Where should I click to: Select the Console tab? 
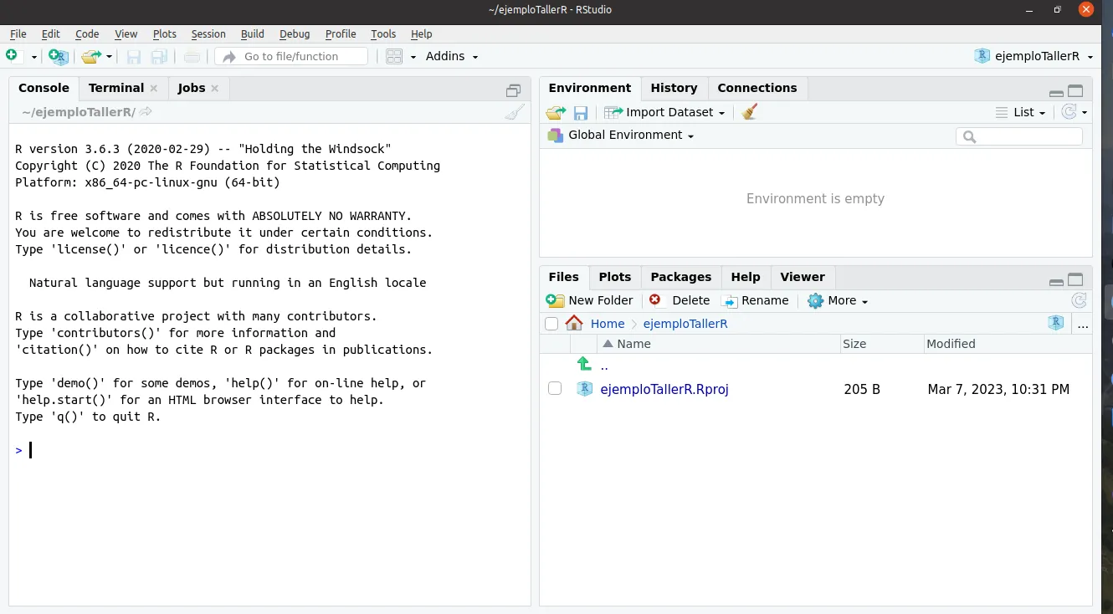[x=44, y=88]
